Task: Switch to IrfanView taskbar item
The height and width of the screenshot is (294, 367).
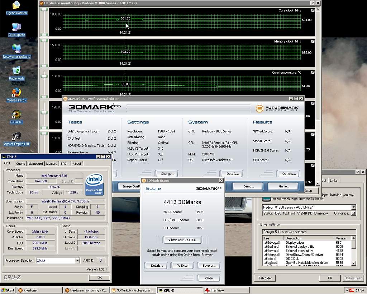Action: click(x=227, y=290)
